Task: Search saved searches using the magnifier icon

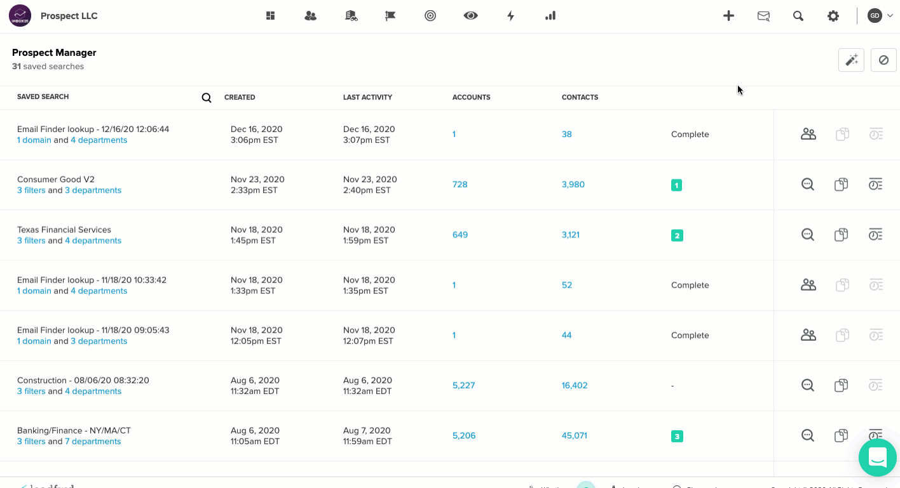Action: (207, 98)
